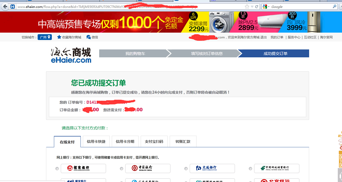The width and height of the screenshot is (342, 182).
Task: Switch to the 支付宝扫码 tab
Action: click(154, 141)
